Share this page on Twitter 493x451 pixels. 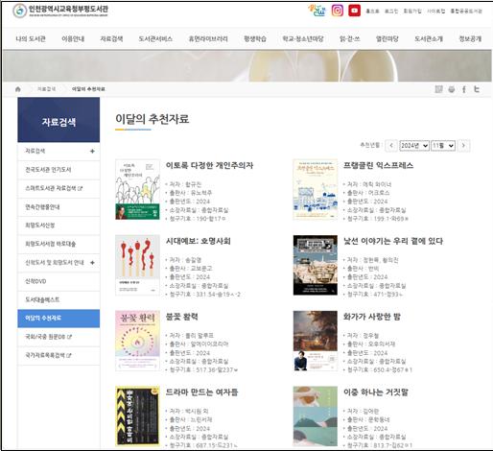click(x=477, y=89)
